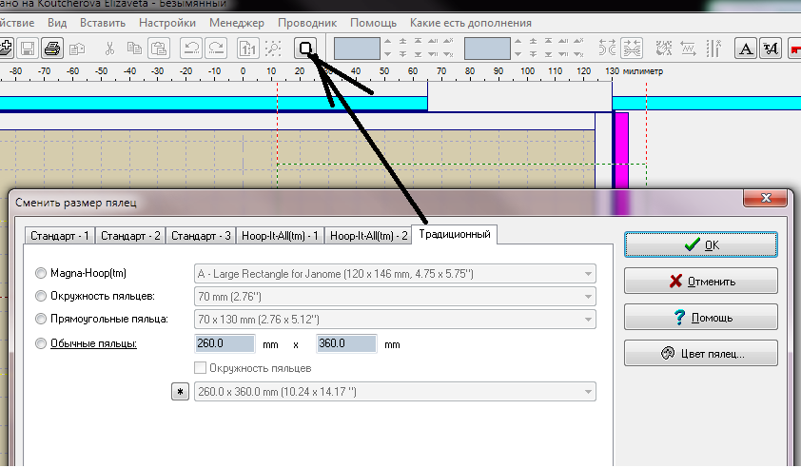Select the Прямоугольные пяльца radio option
The image size is (801, 468).
[x=40, y=319]
